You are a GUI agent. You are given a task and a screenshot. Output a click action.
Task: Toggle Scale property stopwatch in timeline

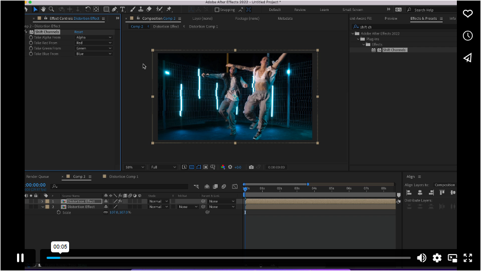[x=59, y=212]
